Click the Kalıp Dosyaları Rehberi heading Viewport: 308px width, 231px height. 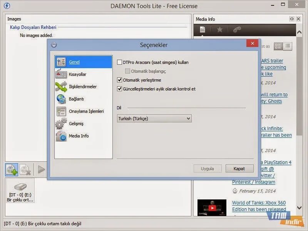tap(33, 27)
